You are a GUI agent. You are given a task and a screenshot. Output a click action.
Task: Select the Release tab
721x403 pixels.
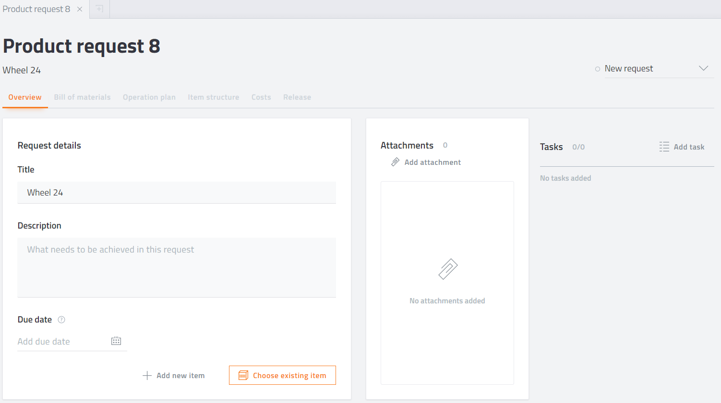pos(297,97)
